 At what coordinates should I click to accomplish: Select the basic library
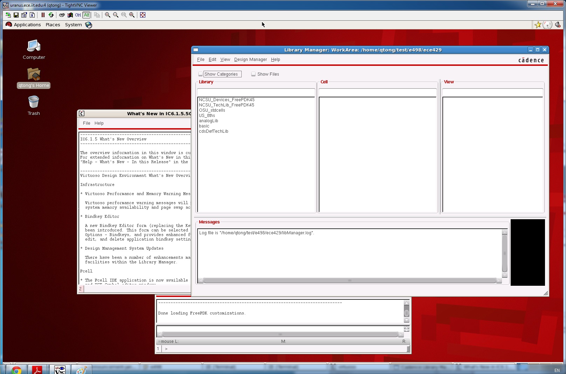[x=204, y=126]
